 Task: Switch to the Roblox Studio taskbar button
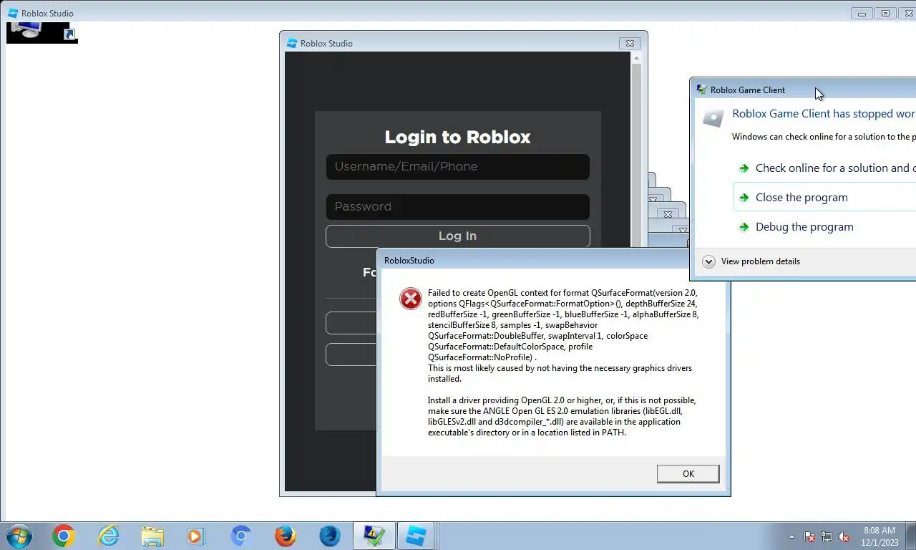coord(416,536)
